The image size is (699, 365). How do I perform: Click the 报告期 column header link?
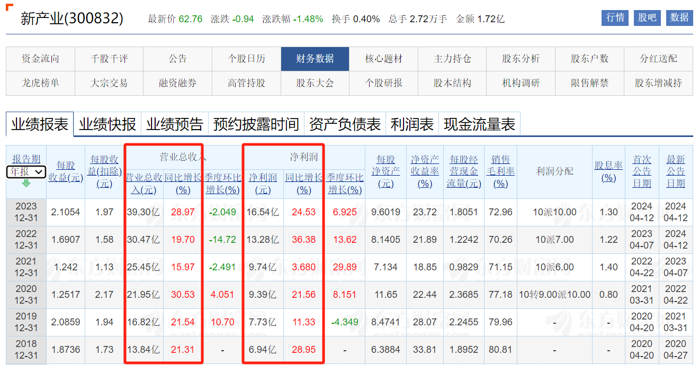pos(26,159)
